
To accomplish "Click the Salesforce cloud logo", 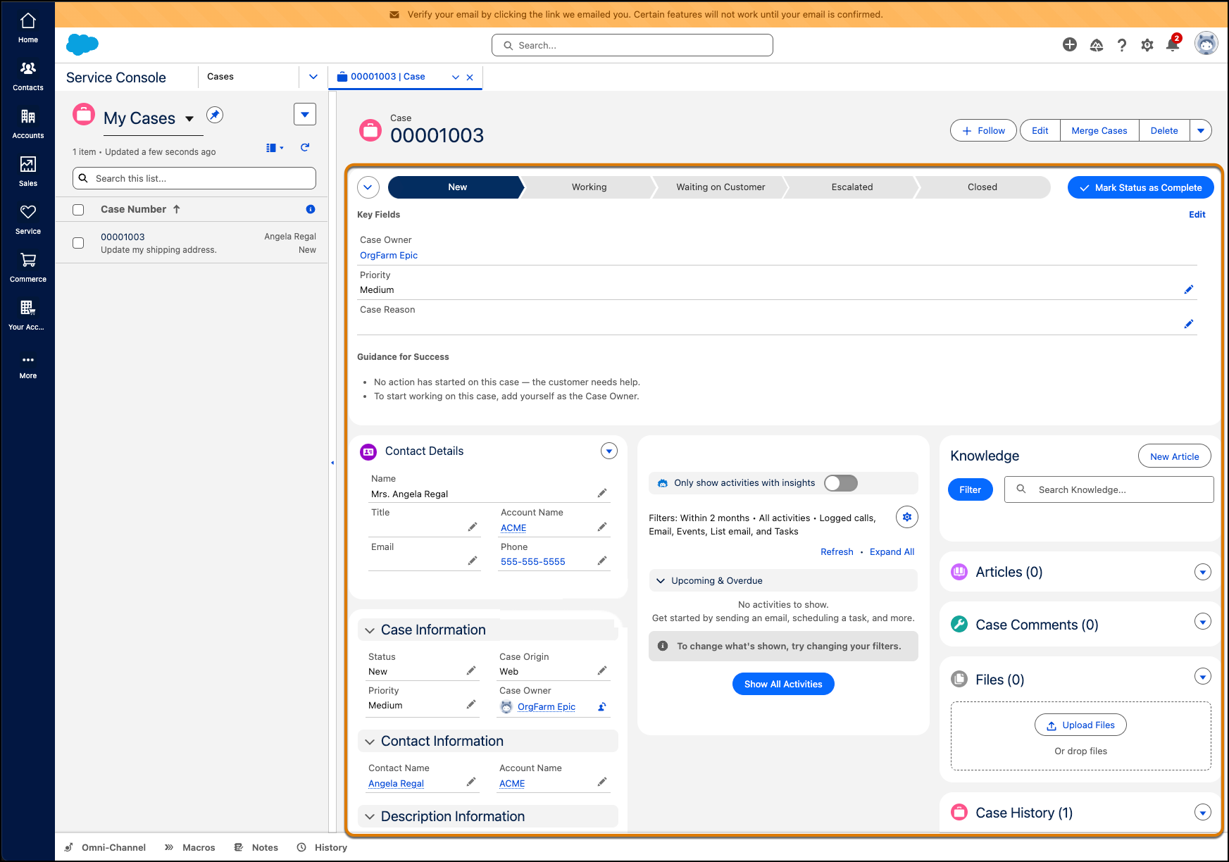I will (82, 44).
